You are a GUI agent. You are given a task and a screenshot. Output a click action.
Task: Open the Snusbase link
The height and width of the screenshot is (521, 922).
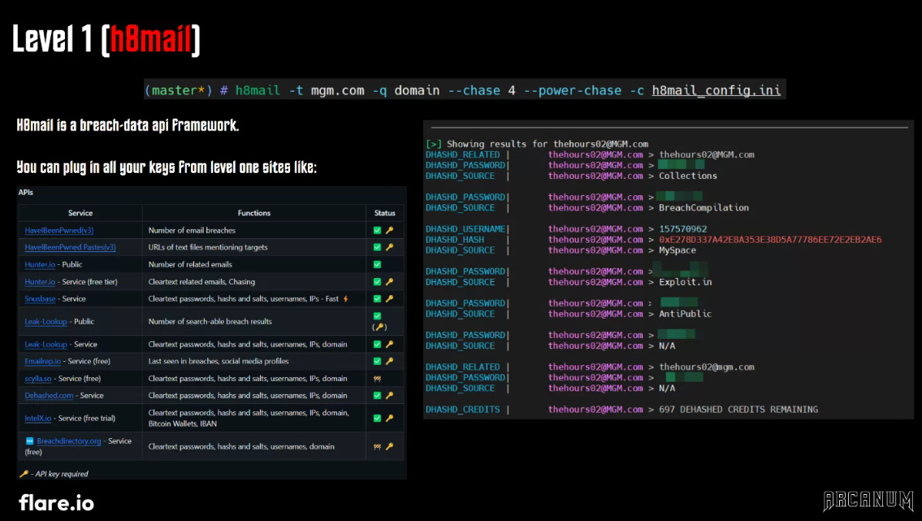[x=40, y=299]
